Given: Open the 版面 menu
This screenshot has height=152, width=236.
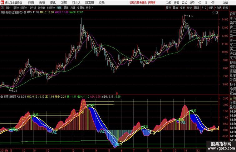Looking at the screenshot, I should tap(177, 2).
